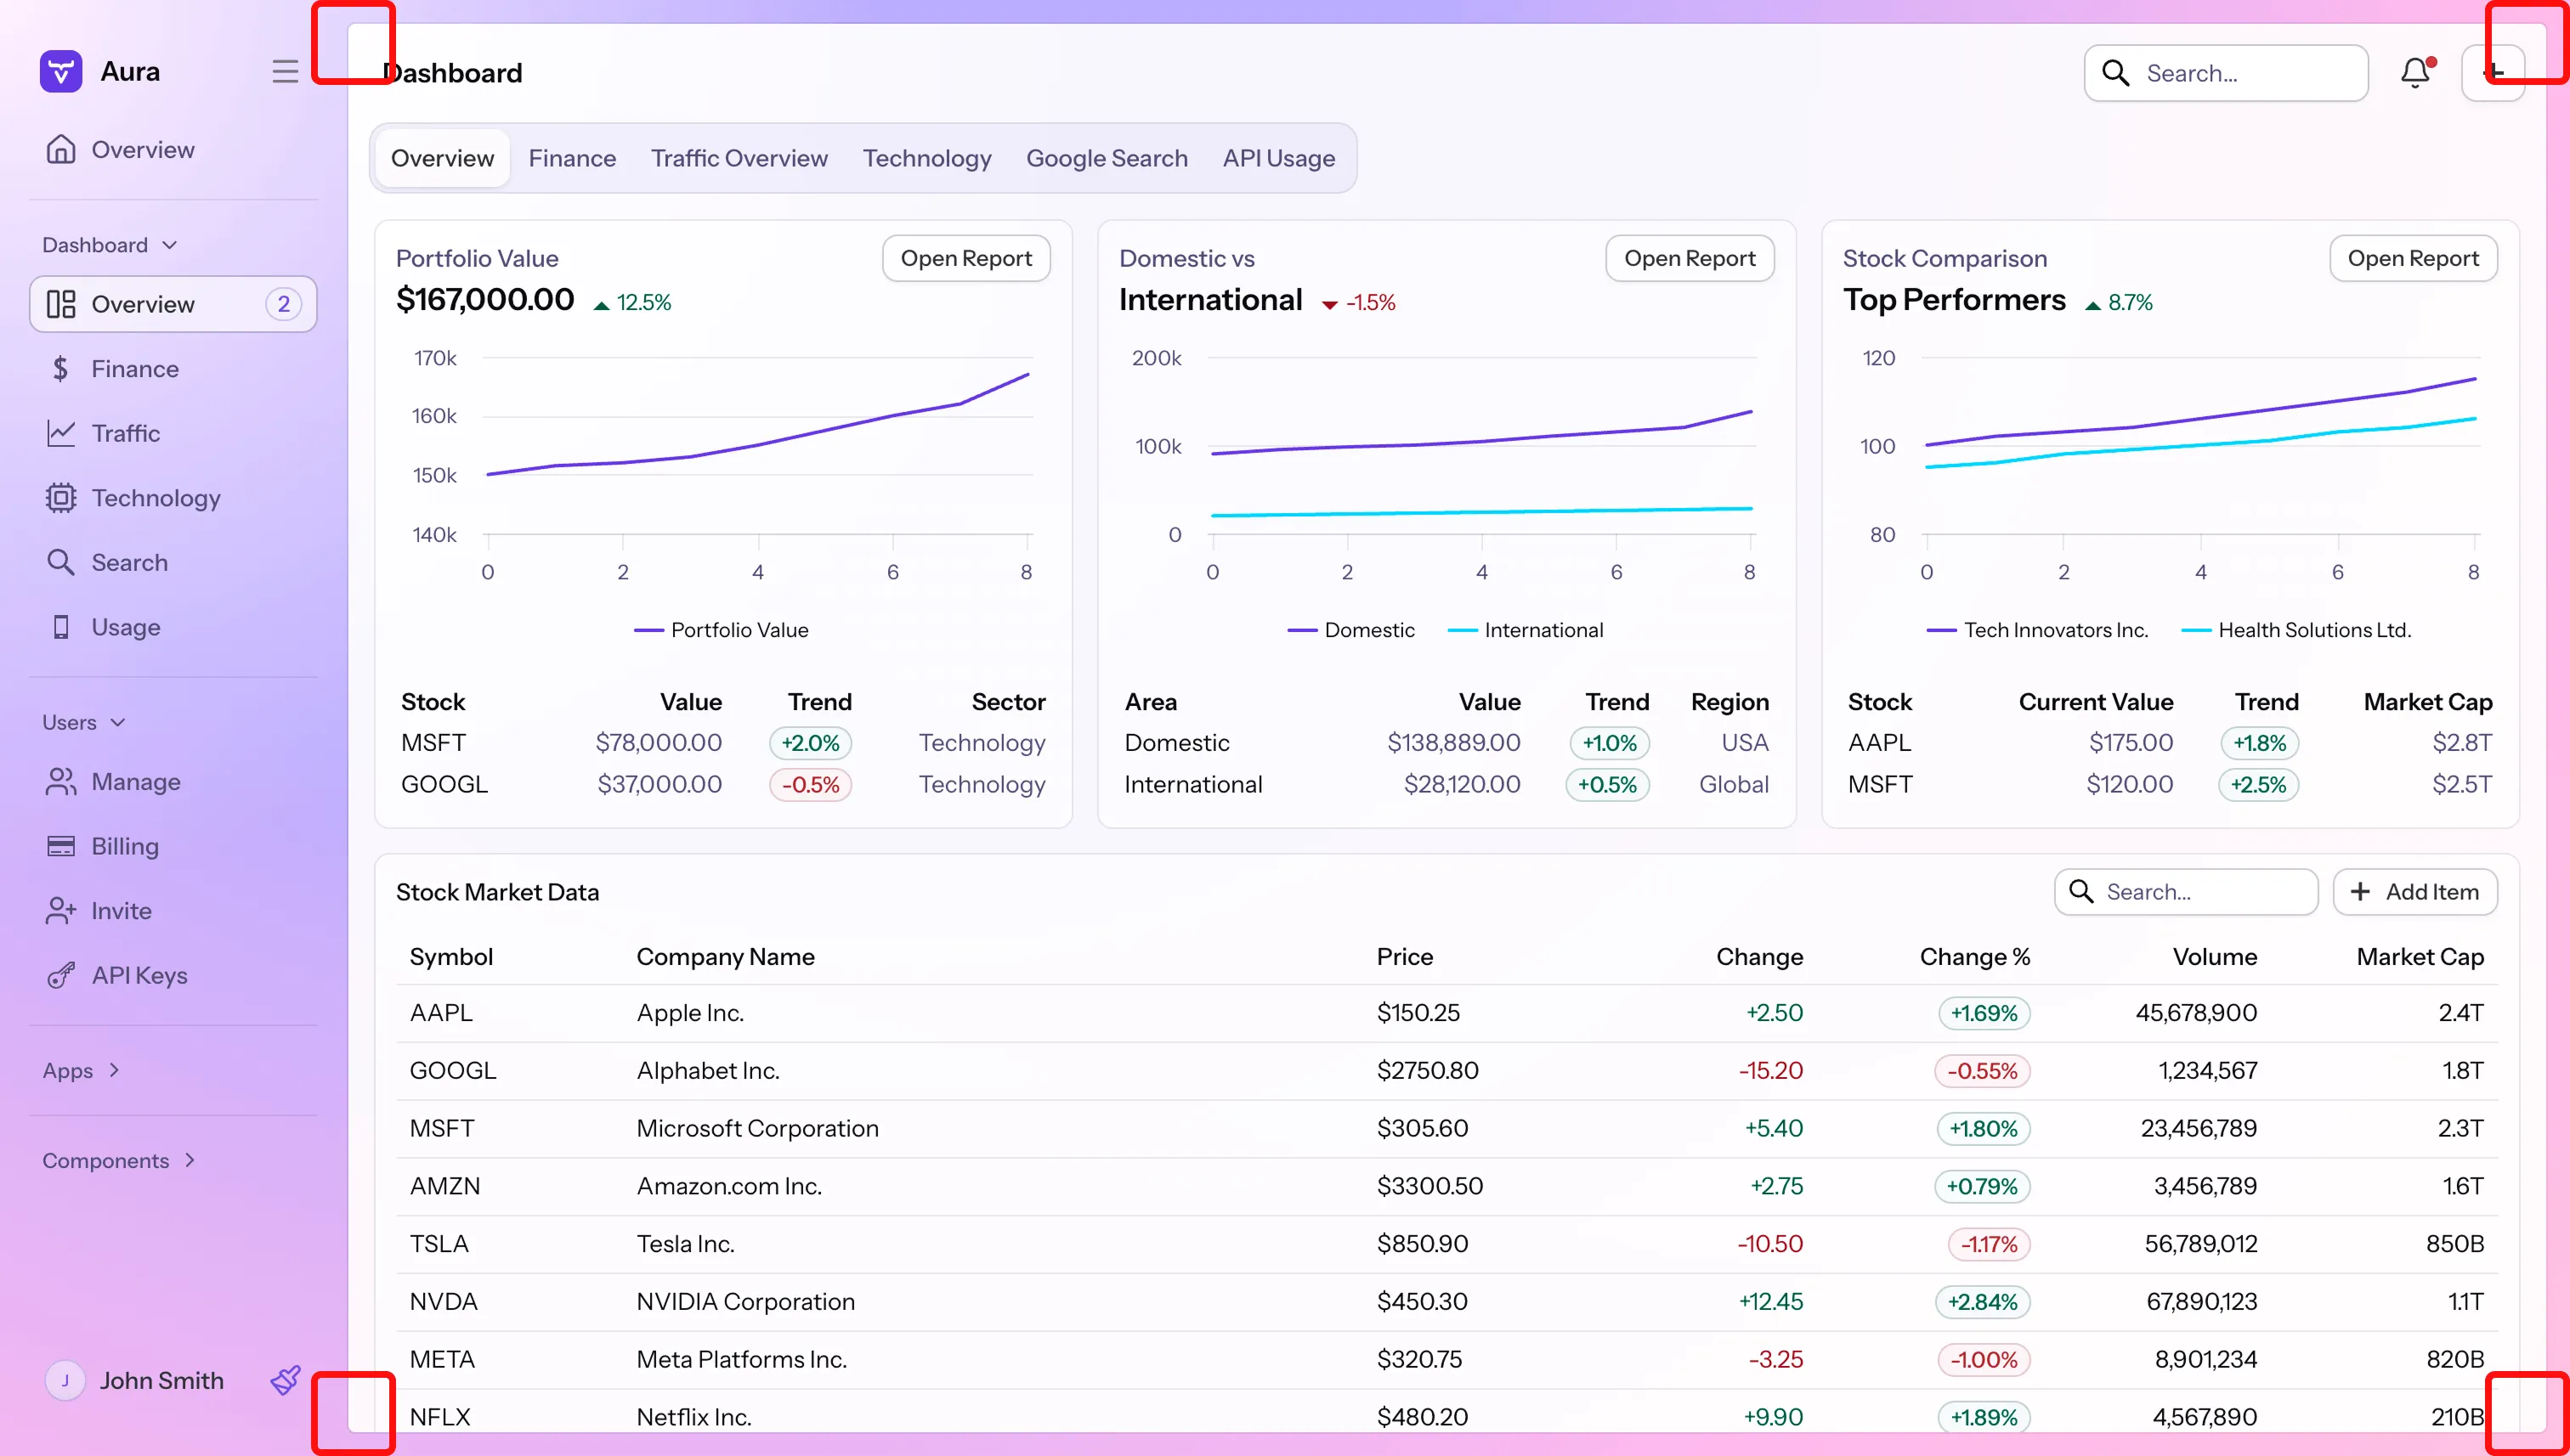
Task: Click the API Keys key item
Action: (139, 975)
